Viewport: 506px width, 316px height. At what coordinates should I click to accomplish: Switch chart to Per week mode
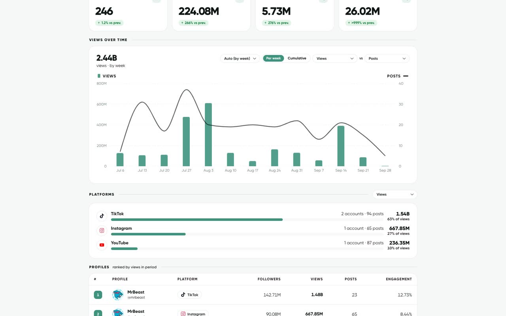click(x=273, y=58)
